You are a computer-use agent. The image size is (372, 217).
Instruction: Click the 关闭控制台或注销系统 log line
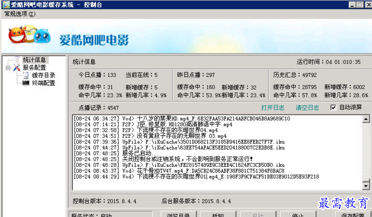pos(163,159)
